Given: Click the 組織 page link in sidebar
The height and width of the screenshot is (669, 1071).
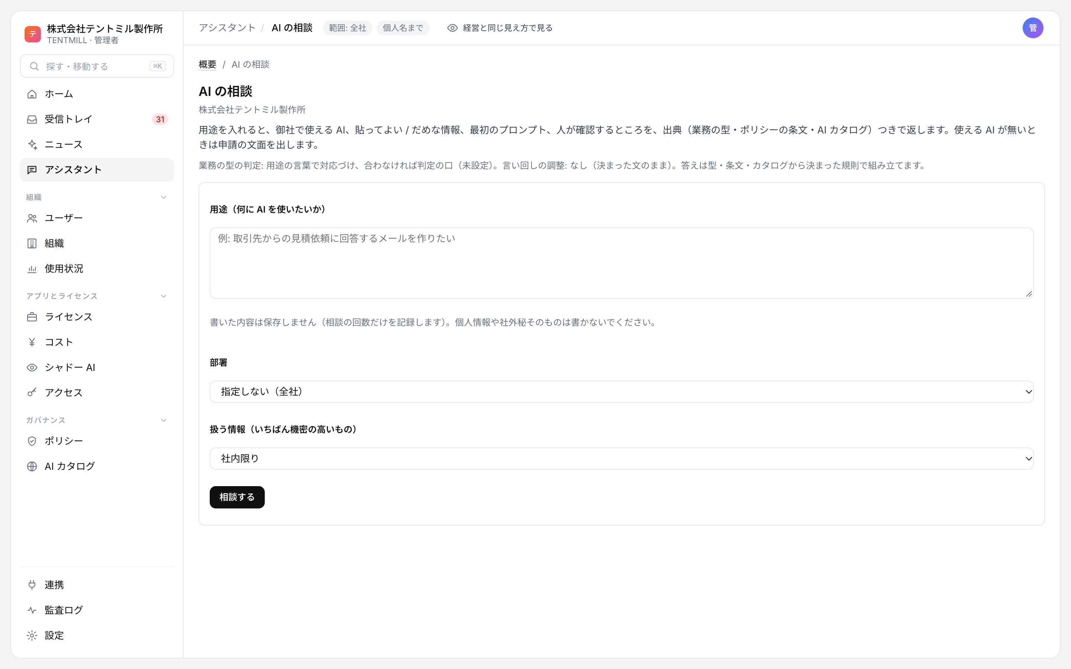Looking at the screenshot, I should point(97,243).
